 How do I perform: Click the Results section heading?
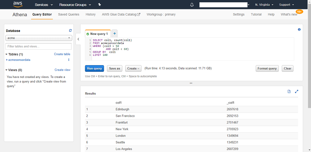[x=91, y=93]
